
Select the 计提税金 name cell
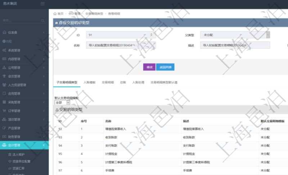point(111,154)
